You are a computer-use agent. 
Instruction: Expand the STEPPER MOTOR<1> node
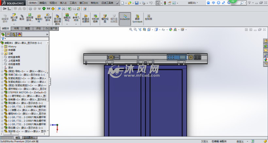tap(2, 92)
